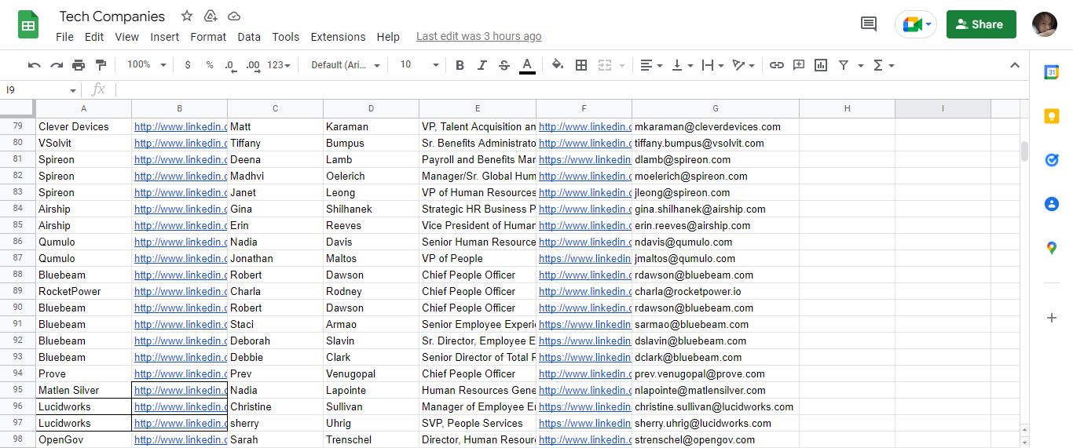This screenshot has width=1073, height=448.
Task: Open vertical align dropdown
Action: point(682,65)
